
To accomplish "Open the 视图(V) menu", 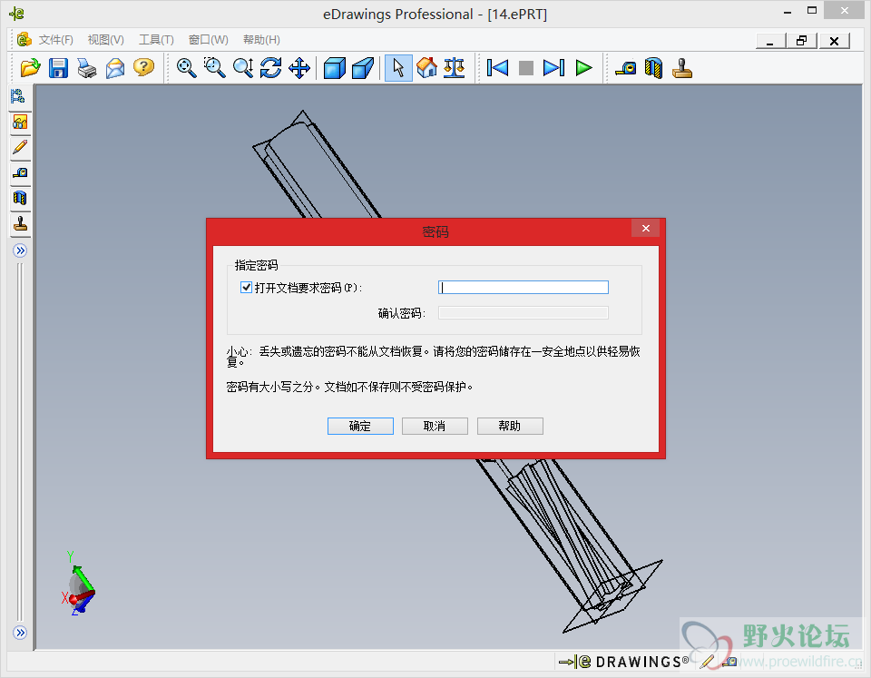I will 105,40.
